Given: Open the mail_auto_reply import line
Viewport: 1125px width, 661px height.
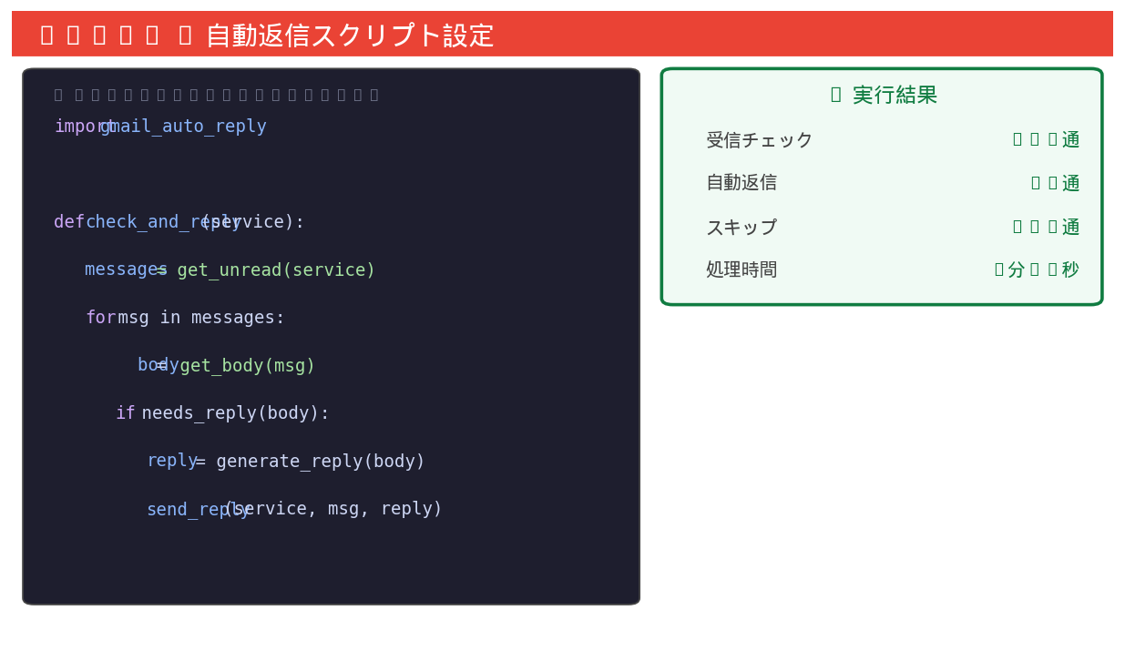Looking at the screenshot, I should pyautogui.click(x=159, y=126).
